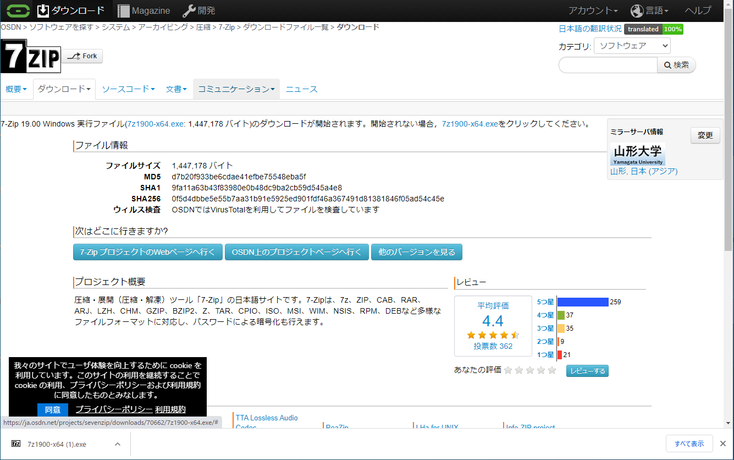Rate one star in あなたの評価

508,370
